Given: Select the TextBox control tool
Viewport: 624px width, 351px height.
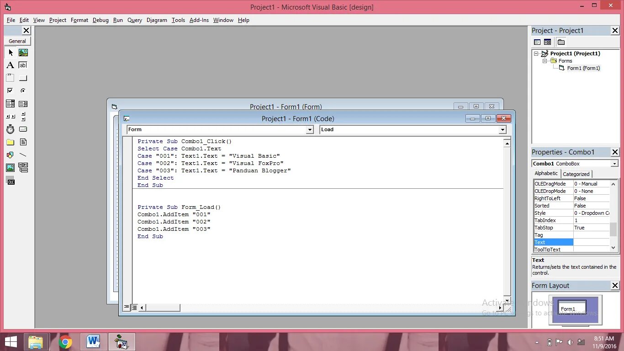Looking at the screenshot, I should tap(23, 65).
